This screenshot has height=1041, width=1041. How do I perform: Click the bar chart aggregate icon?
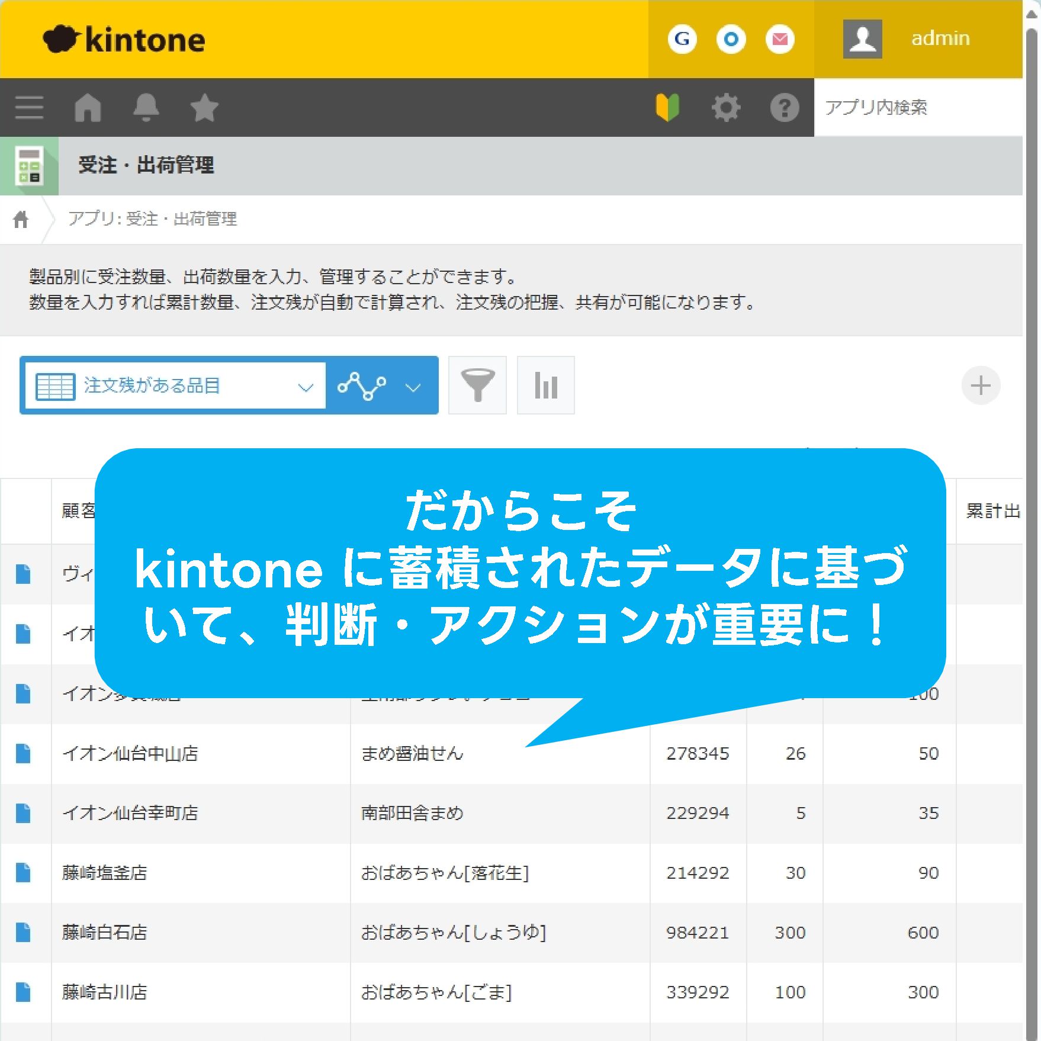click(545, 385)
